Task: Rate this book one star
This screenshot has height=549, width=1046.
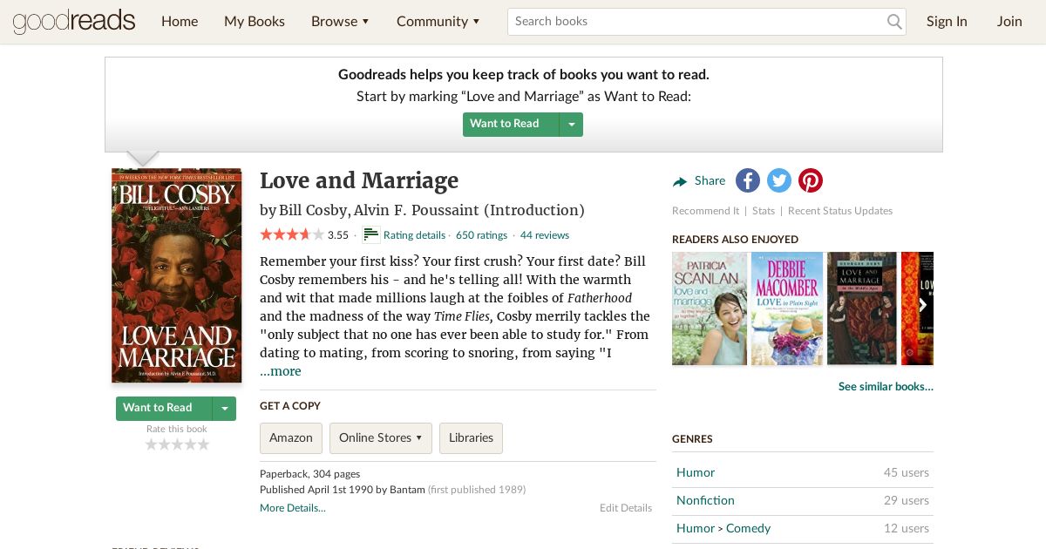Action: (151, 444)
